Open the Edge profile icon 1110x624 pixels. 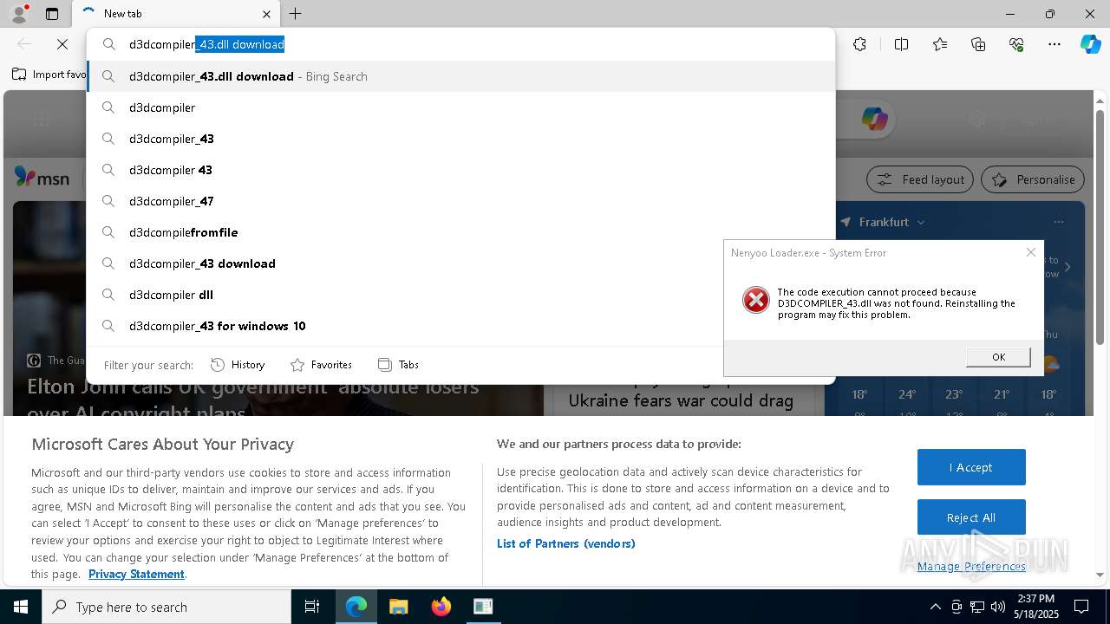pos(19,13)
